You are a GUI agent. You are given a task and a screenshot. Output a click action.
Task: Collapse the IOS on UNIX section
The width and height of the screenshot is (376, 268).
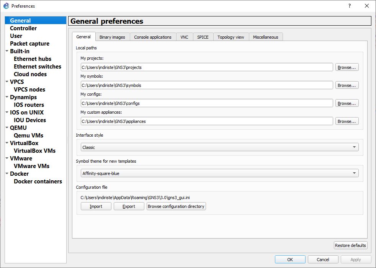[x=7, y=113]
